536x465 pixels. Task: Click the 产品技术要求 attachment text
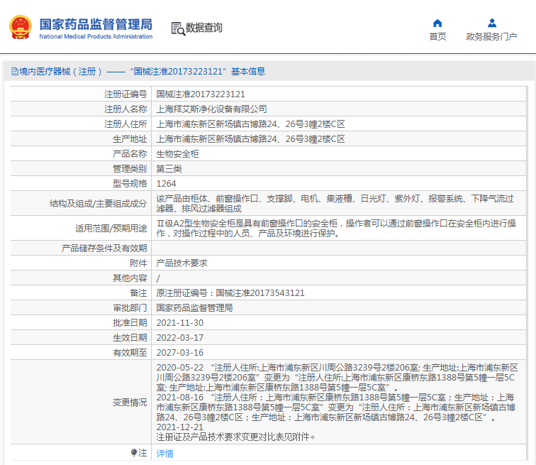point(182,263)
